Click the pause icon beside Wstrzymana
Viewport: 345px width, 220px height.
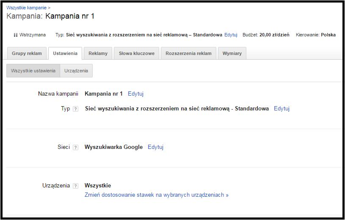pos(15,35)
